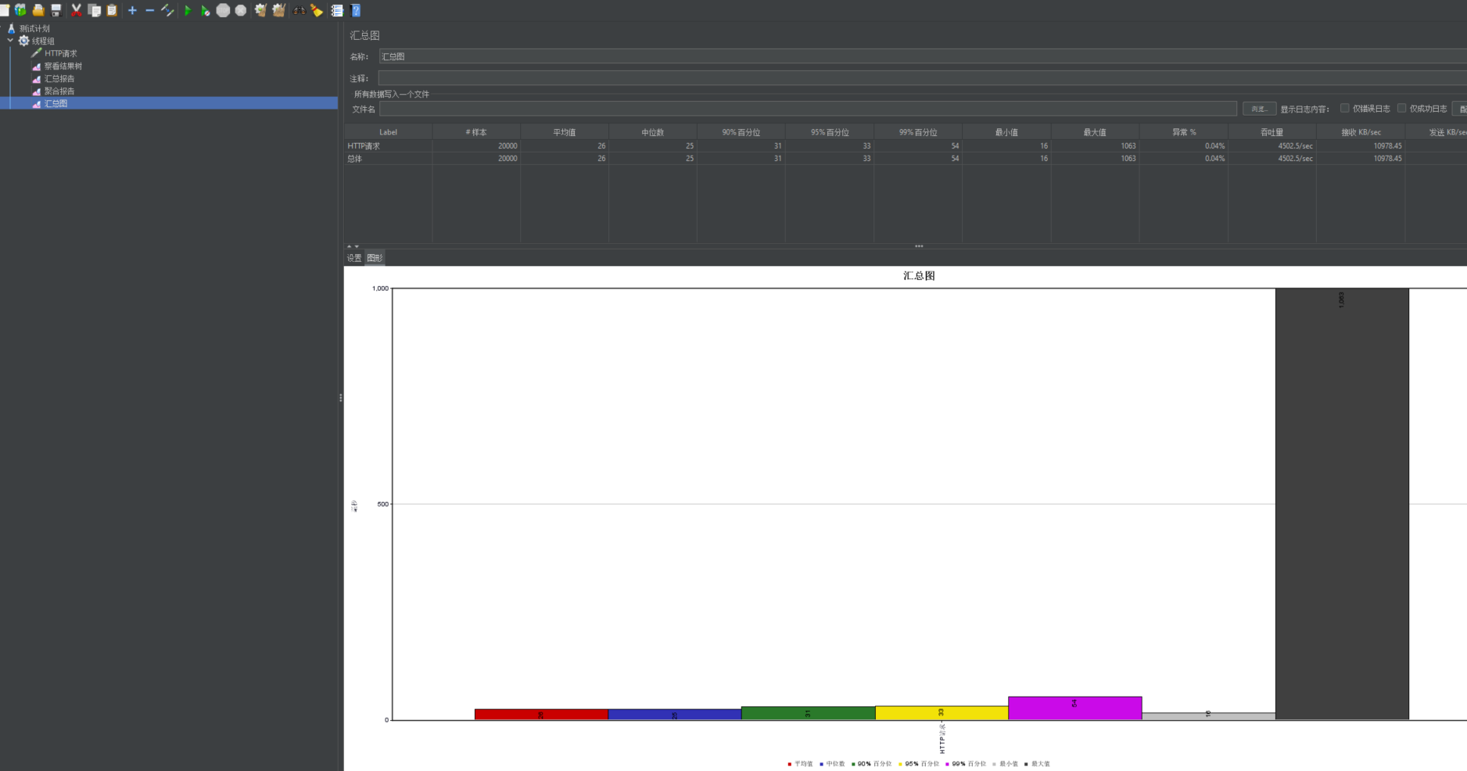Clear all results with double-broom icon
The width and height of the screenshot is (1467, 771).
[x=278, y=10]
